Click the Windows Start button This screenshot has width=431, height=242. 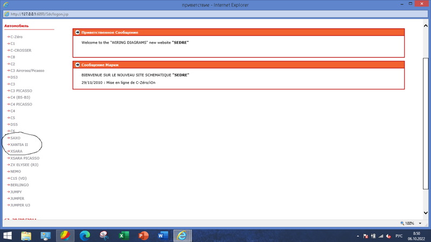coord(8,236)
